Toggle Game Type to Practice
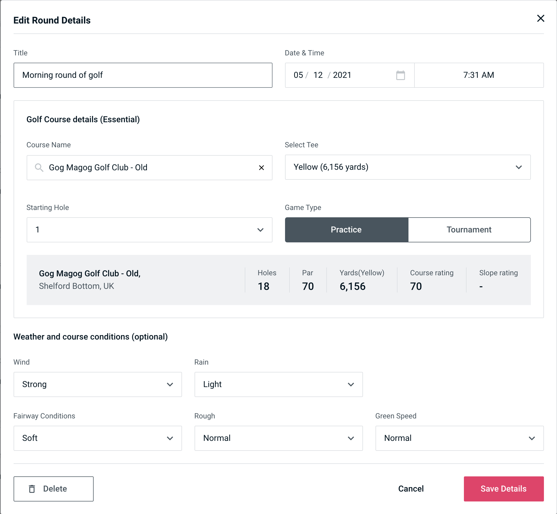This screenshot has width=557, height=514. (346, 230)
